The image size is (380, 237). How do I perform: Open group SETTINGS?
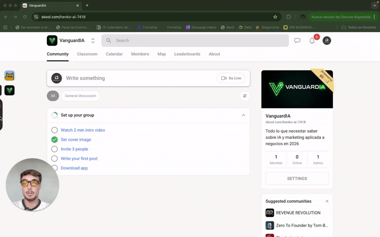[297, 178]
